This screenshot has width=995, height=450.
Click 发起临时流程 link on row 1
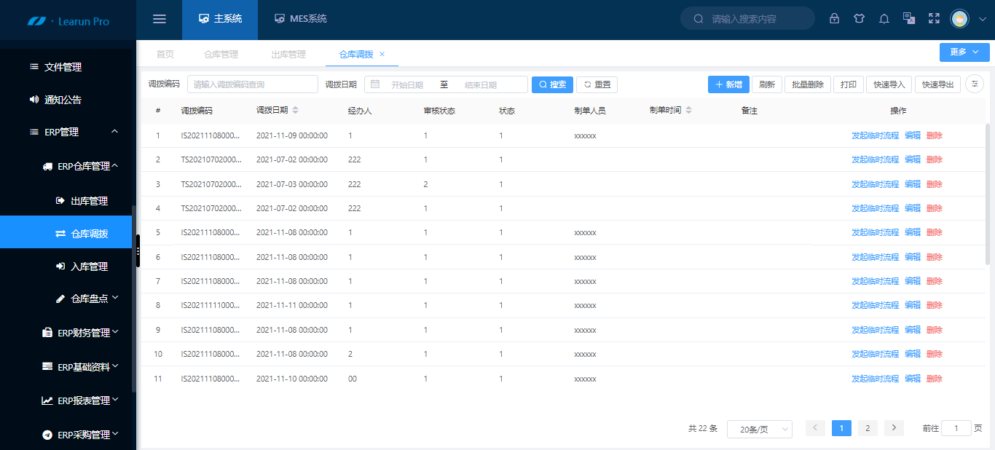875,135
